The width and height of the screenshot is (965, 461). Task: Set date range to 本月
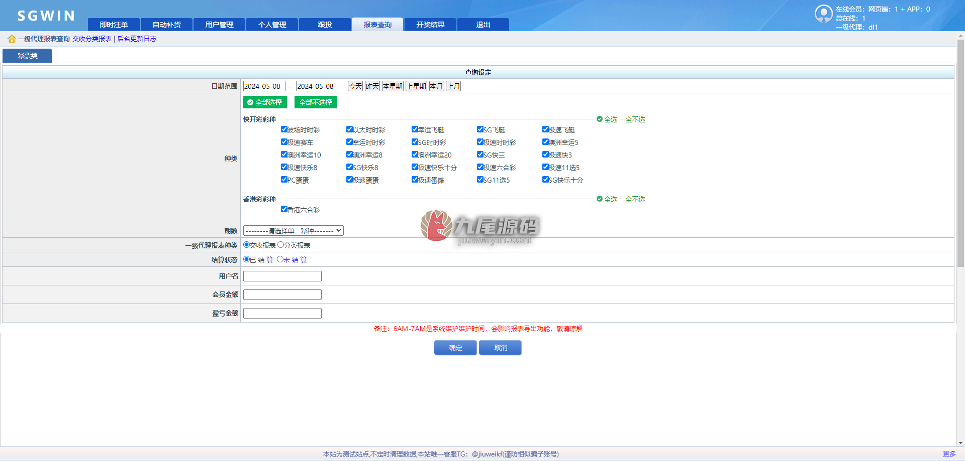[x=437, y=86]
